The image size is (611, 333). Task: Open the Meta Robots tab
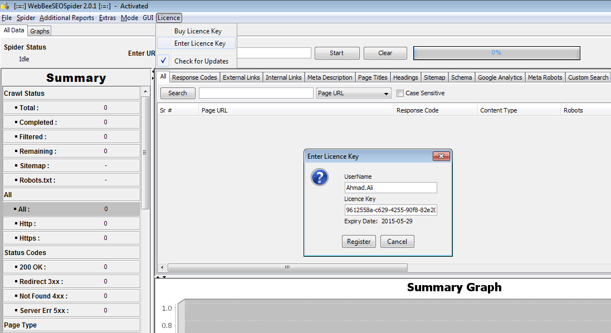click(x=545, y=77)
